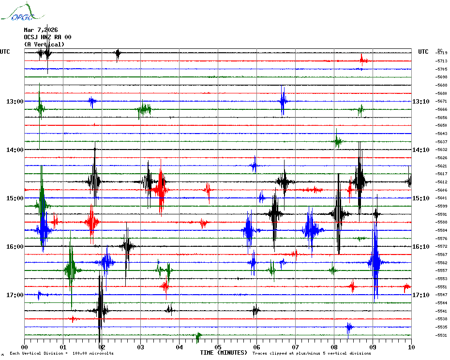
Task: Click the -5719 DC offset value
Action: tap(441, 53)
